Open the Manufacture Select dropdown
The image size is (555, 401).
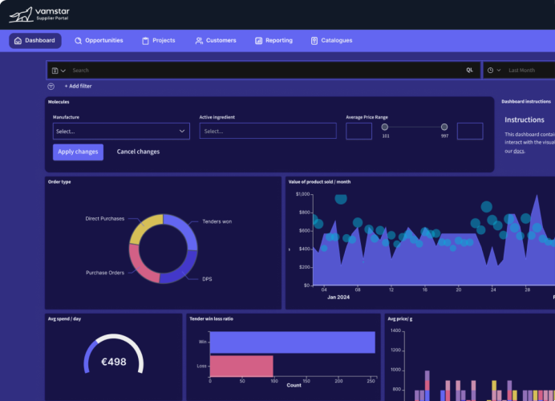(x=121, y=132)
